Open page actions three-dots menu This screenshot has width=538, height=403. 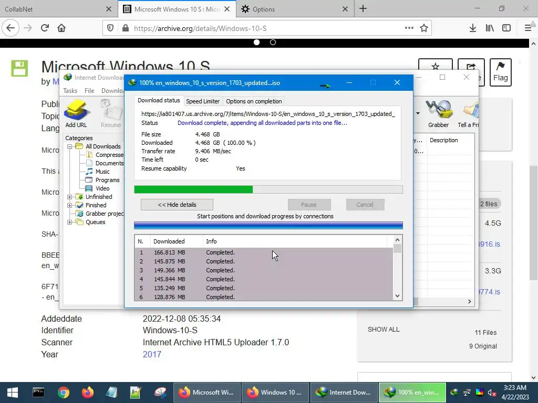(x=409, y=28)
